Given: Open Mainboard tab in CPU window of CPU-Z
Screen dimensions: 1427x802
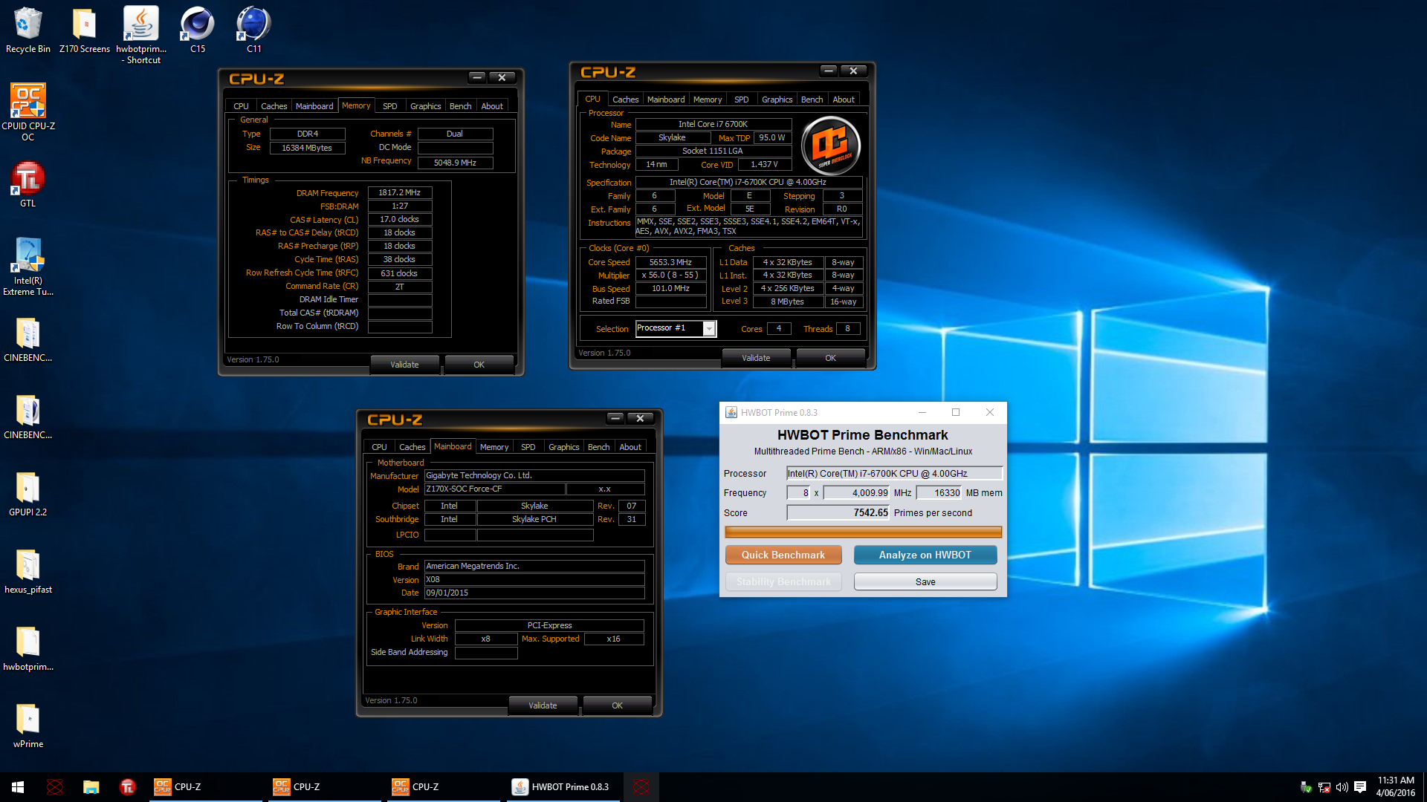Looking at the screenshot, I should click(x=666, y=100).
